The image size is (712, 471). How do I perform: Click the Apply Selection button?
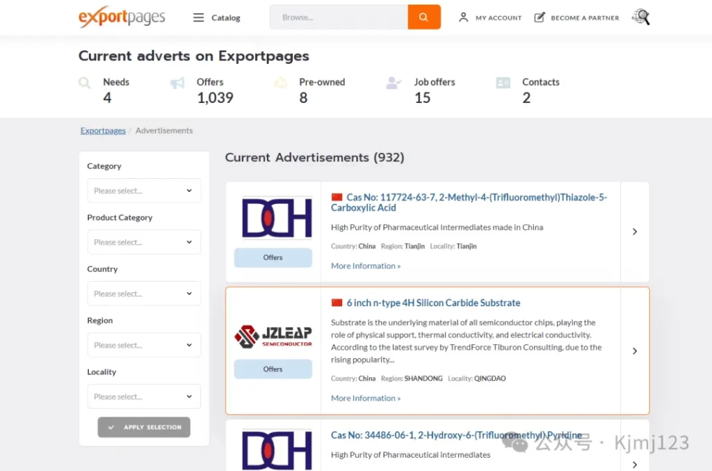pyautogui.click(x=144, y=427)
